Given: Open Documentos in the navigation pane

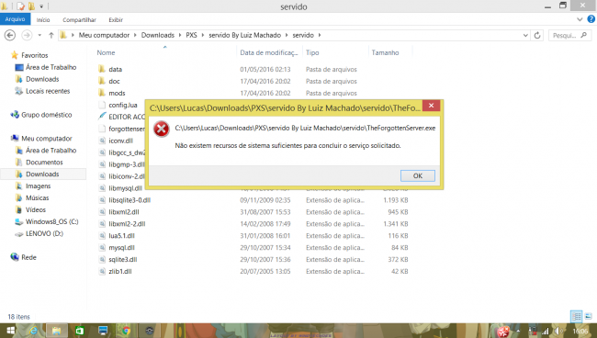Looking at the screenshot, I should (44, 163).
